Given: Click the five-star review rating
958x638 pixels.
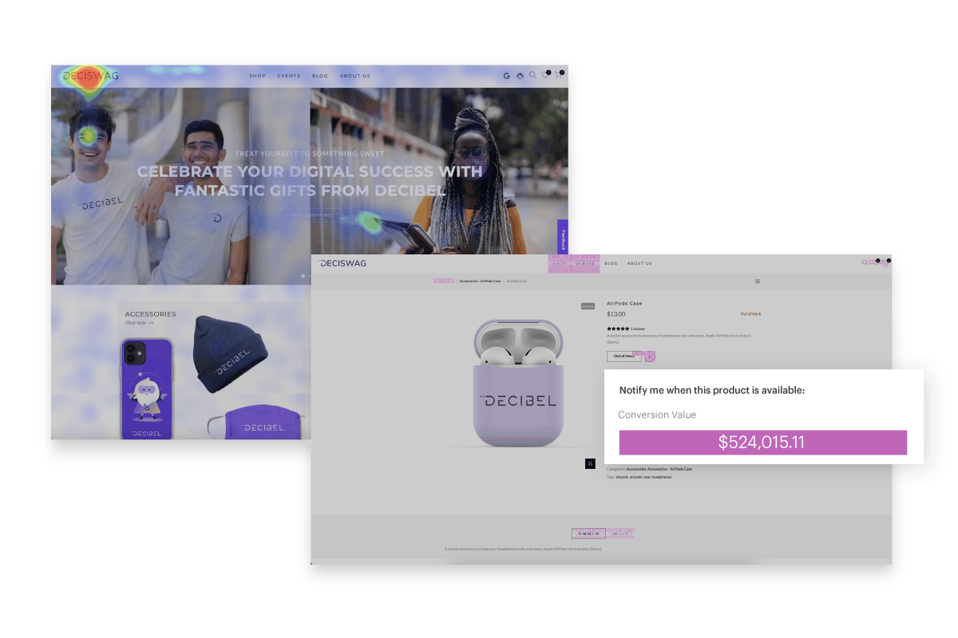Looking at the screenshot, I should pos(618,329).
